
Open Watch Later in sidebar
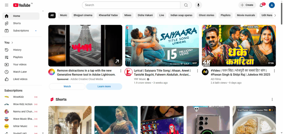(x=21, y=72)
